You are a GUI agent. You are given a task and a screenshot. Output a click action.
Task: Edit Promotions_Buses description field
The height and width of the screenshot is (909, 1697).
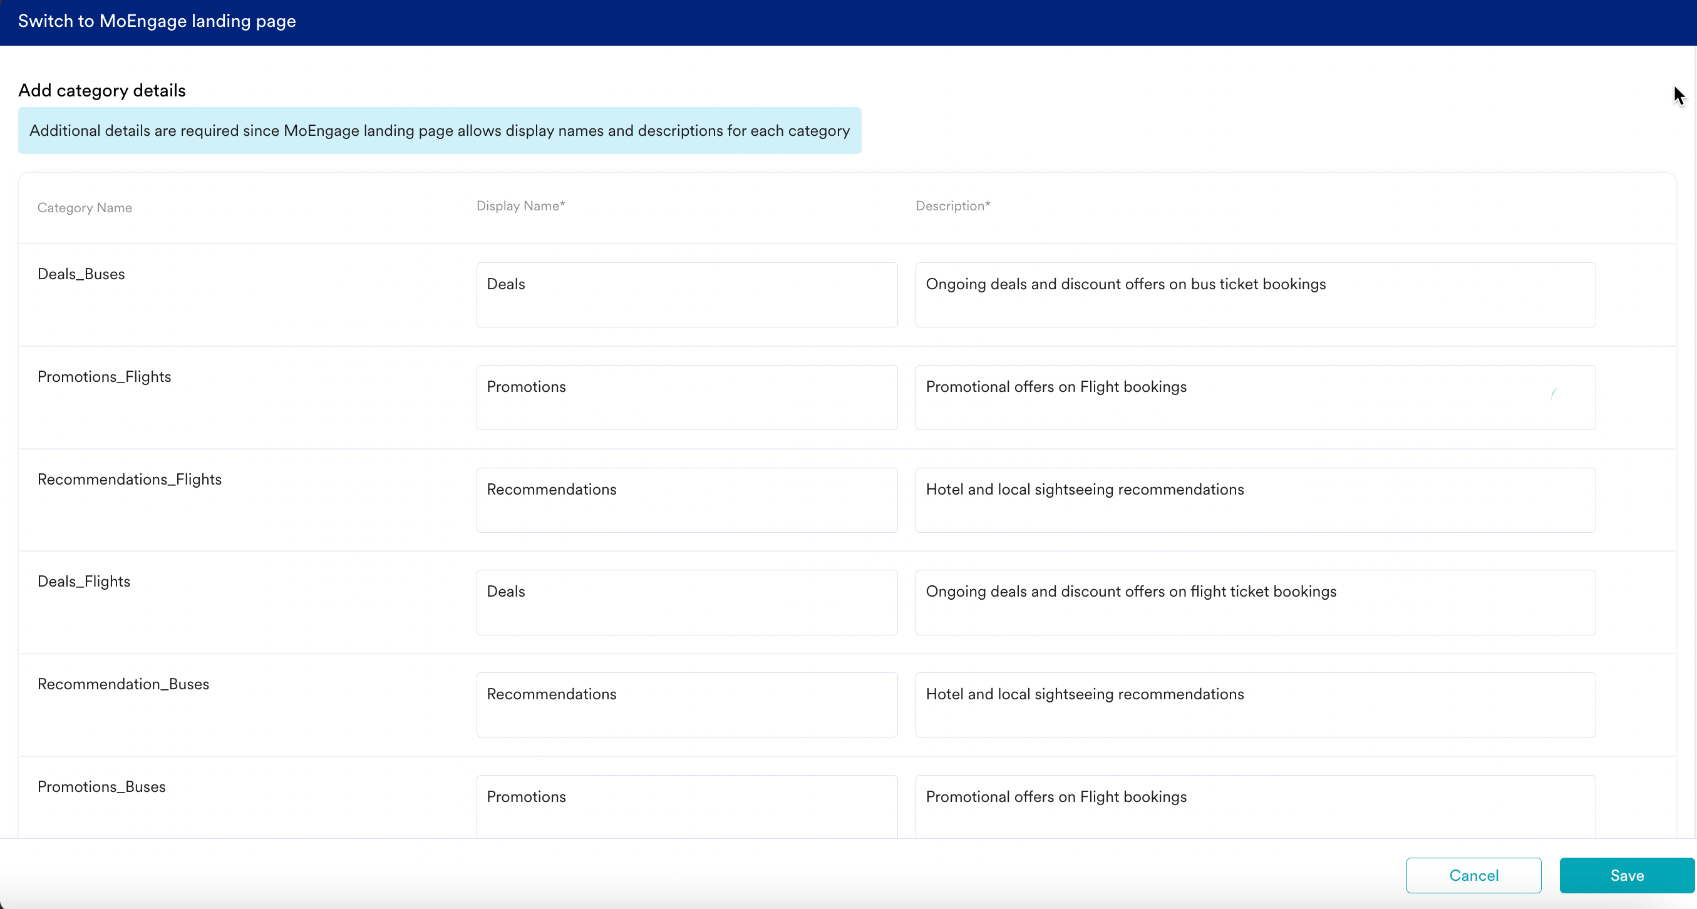1254,805
